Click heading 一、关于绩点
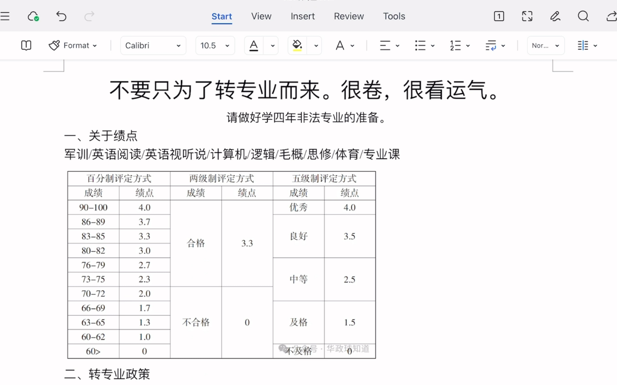The height and width of the screenshot is (385, 617). click(x=101, y=136)
